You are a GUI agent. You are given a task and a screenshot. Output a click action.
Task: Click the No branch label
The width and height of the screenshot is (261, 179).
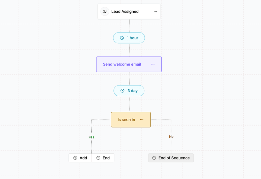[x=171, y=137]
